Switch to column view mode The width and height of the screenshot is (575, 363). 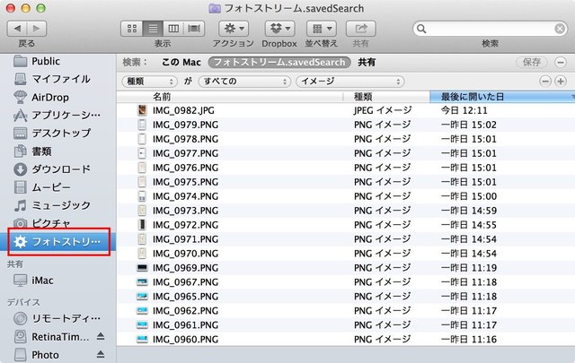click(173, 29)
